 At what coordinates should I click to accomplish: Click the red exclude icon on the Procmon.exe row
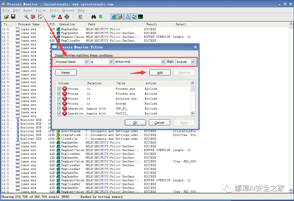coord(64,89)
